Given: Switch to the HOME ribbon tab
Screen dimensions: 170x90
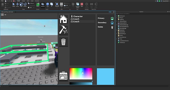Looking at the screenshot, I should coord(18,1).
